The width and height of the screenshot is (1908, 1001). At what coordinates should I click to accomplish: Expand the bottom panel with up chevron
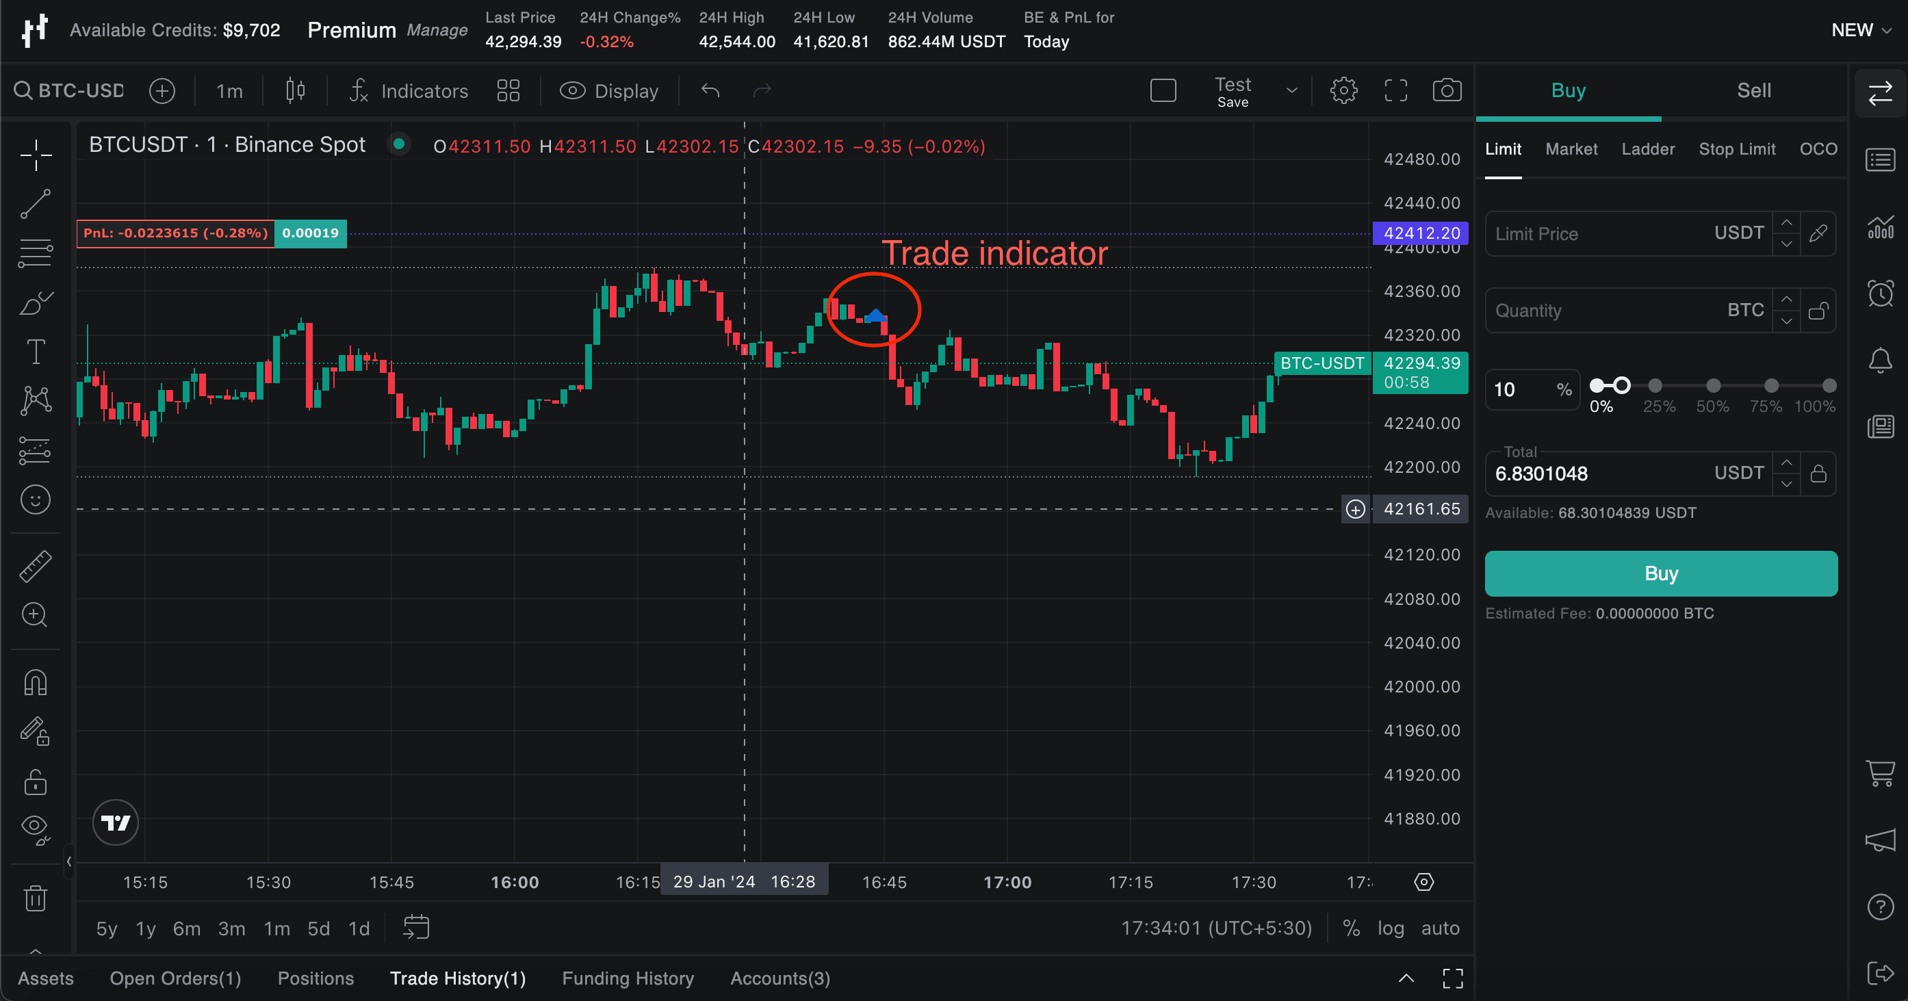click(x=1406, y=979)
